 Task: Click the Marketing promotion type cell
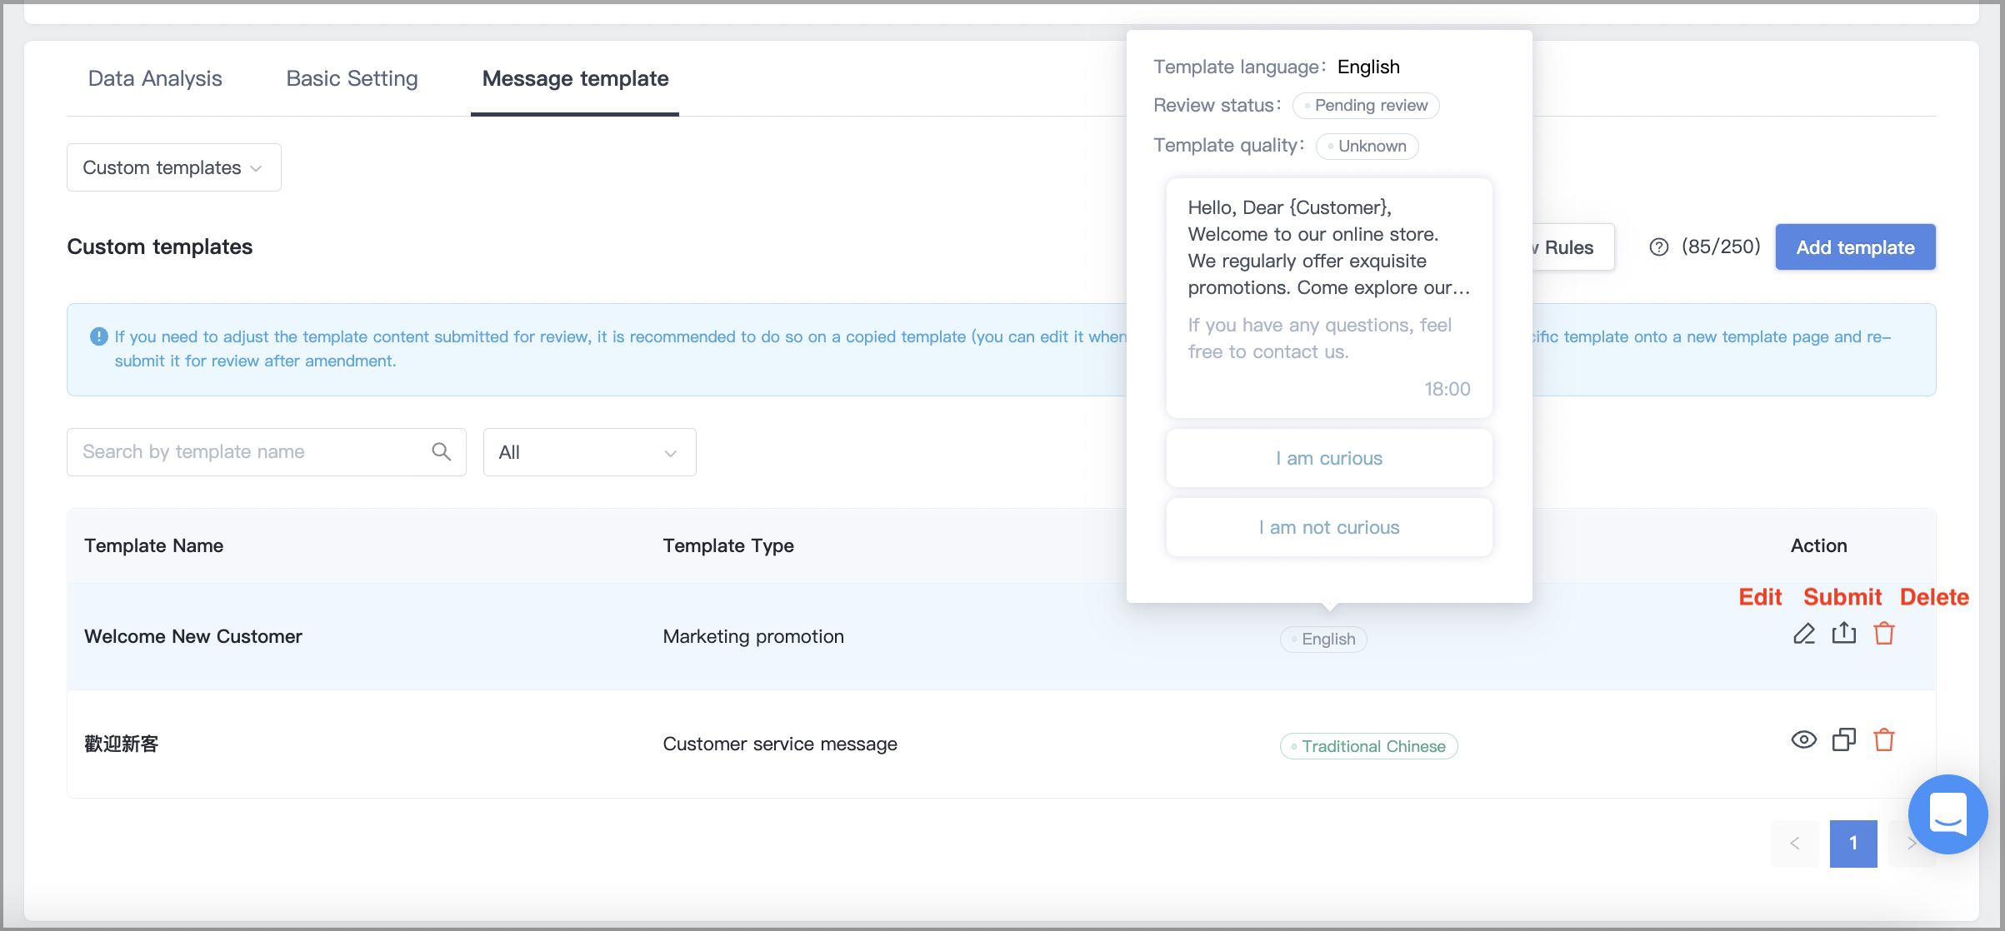pyautogui.click(x=753, y=636)
